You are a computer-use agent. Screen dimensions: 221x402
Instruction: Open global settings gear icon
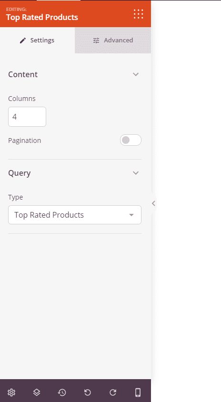[x=11, y=392]
